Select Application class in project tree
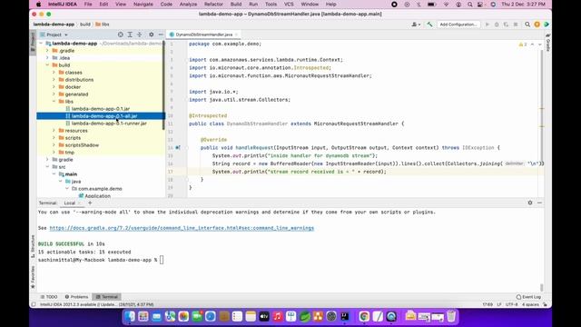The width and height of the screenshot is (581, 327). click(x=97, y=196)
